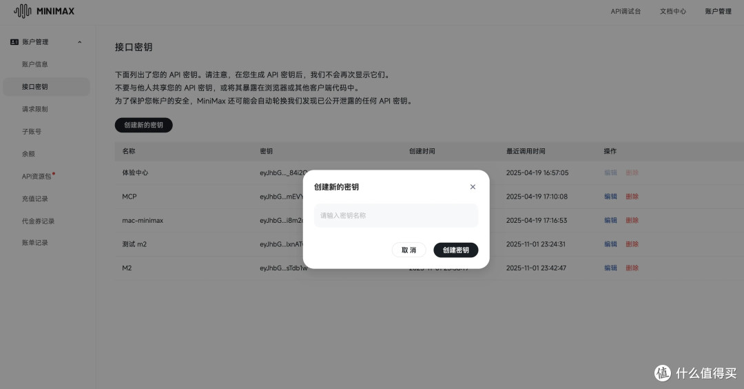Click the MiniMax logo
Image resolution: width=744 pixels, height=389 pixels.
click(44, 11)
